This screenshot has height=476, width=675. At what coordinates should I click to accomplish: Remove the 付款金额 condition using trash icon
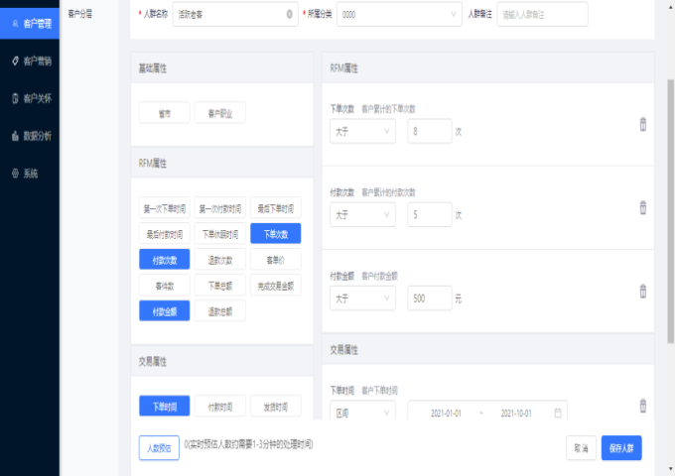click(x=642, y=291)
